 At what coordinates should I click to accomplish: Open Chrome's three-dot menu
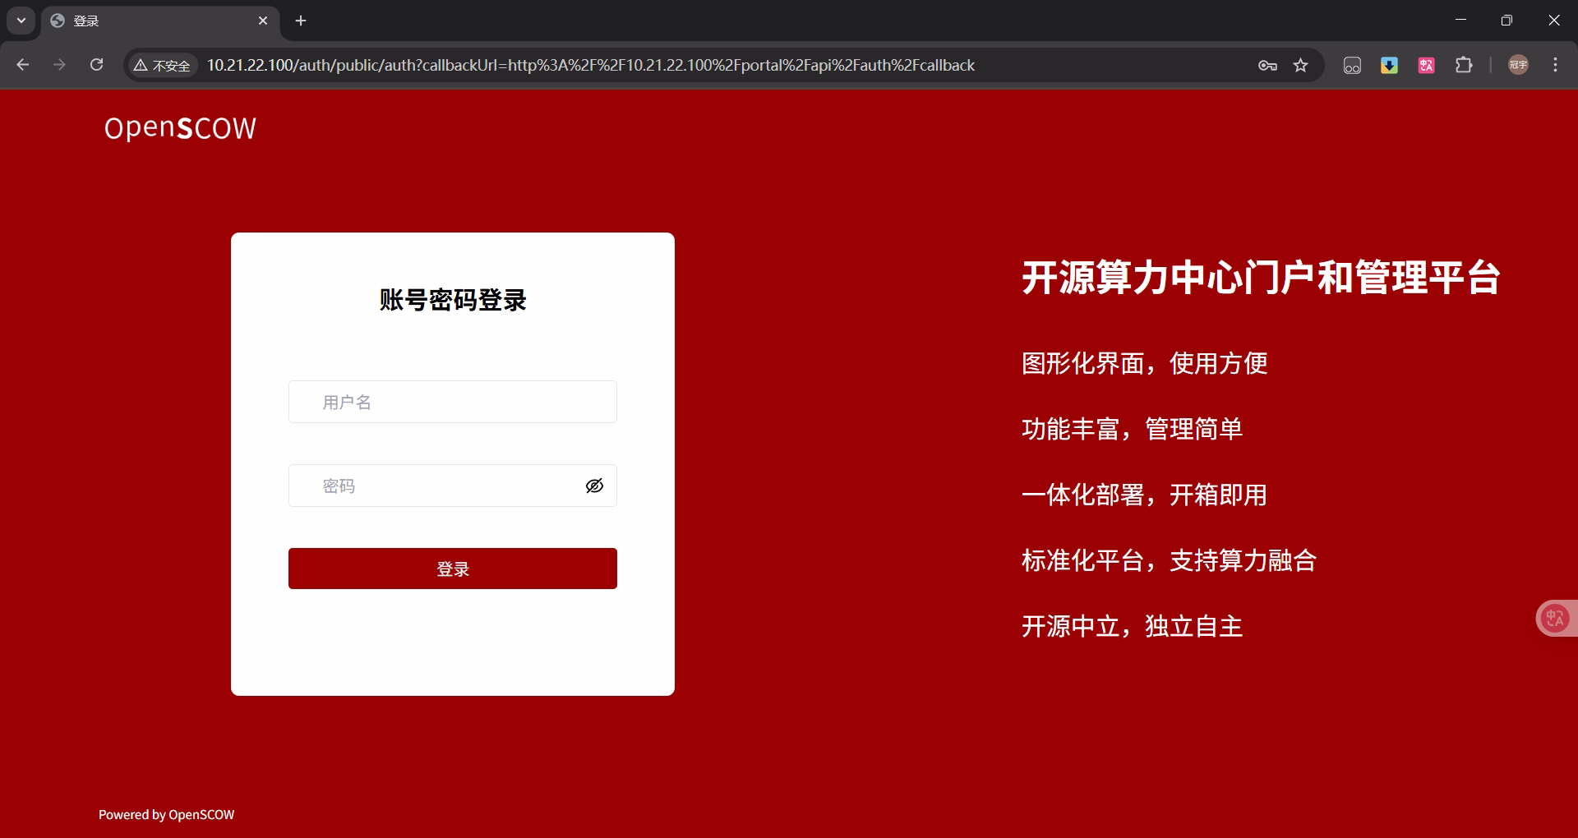(x=1555, y=65)
